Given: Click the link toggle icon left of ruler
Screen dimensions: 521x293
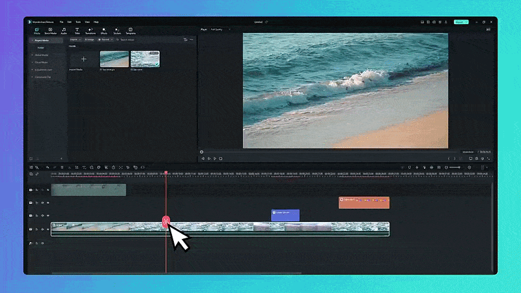Looking at the screenshot, I should click(37, 174).
